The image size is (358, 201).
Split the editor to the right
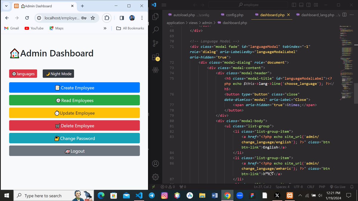click(344, 15)
